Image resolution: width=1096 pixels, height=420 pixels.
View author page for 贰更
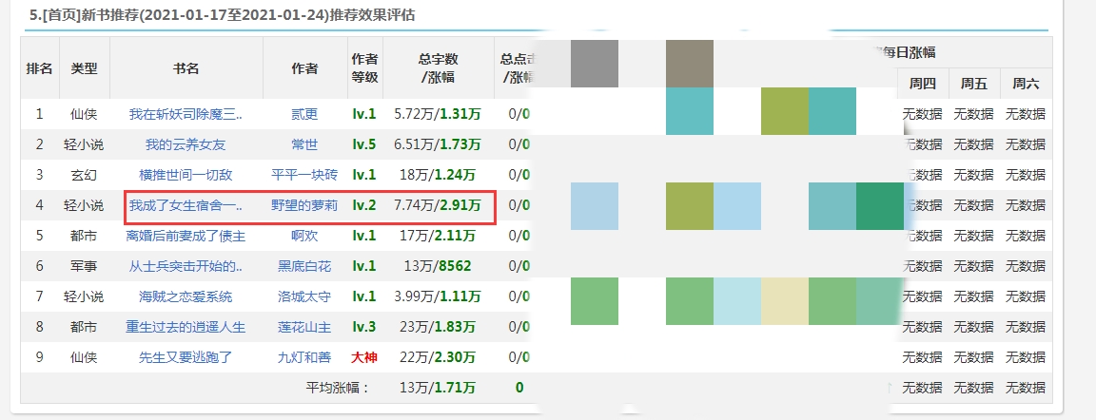[304, 114]
